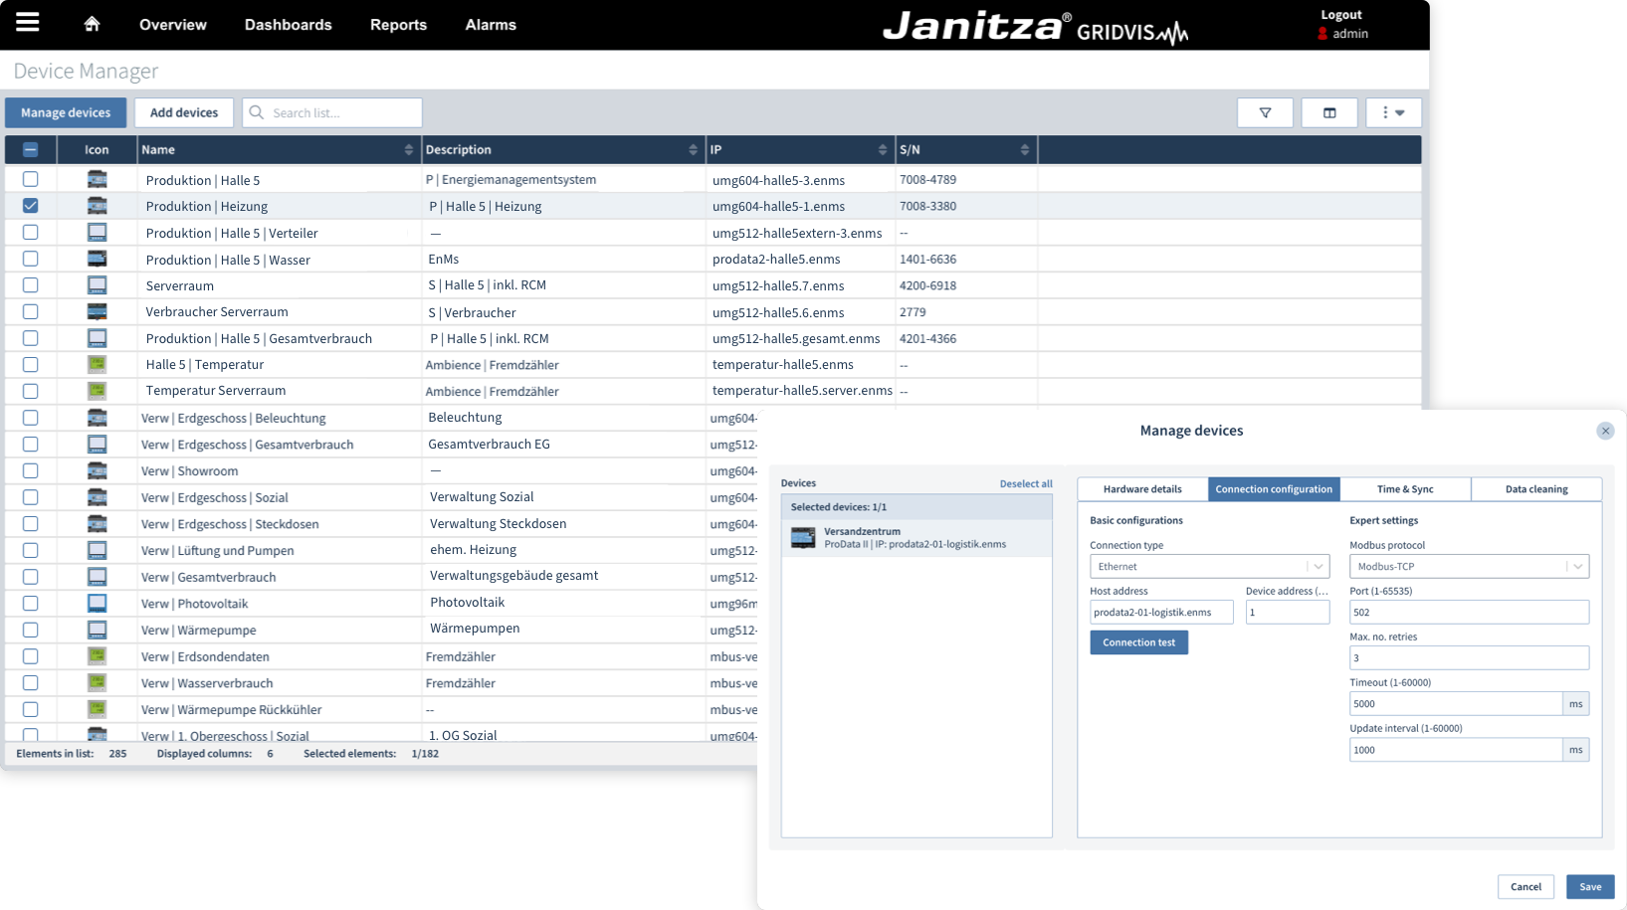Click the Produktion | Heizung device icon
The height and width of the screenshot is (910, 1627).
pos(97,206)
